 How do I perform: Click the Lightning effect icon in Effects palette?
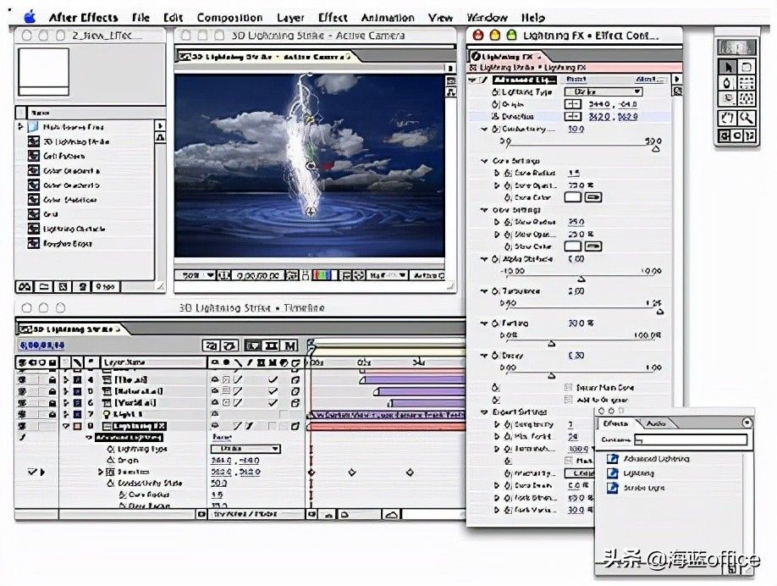coord(613,473)
